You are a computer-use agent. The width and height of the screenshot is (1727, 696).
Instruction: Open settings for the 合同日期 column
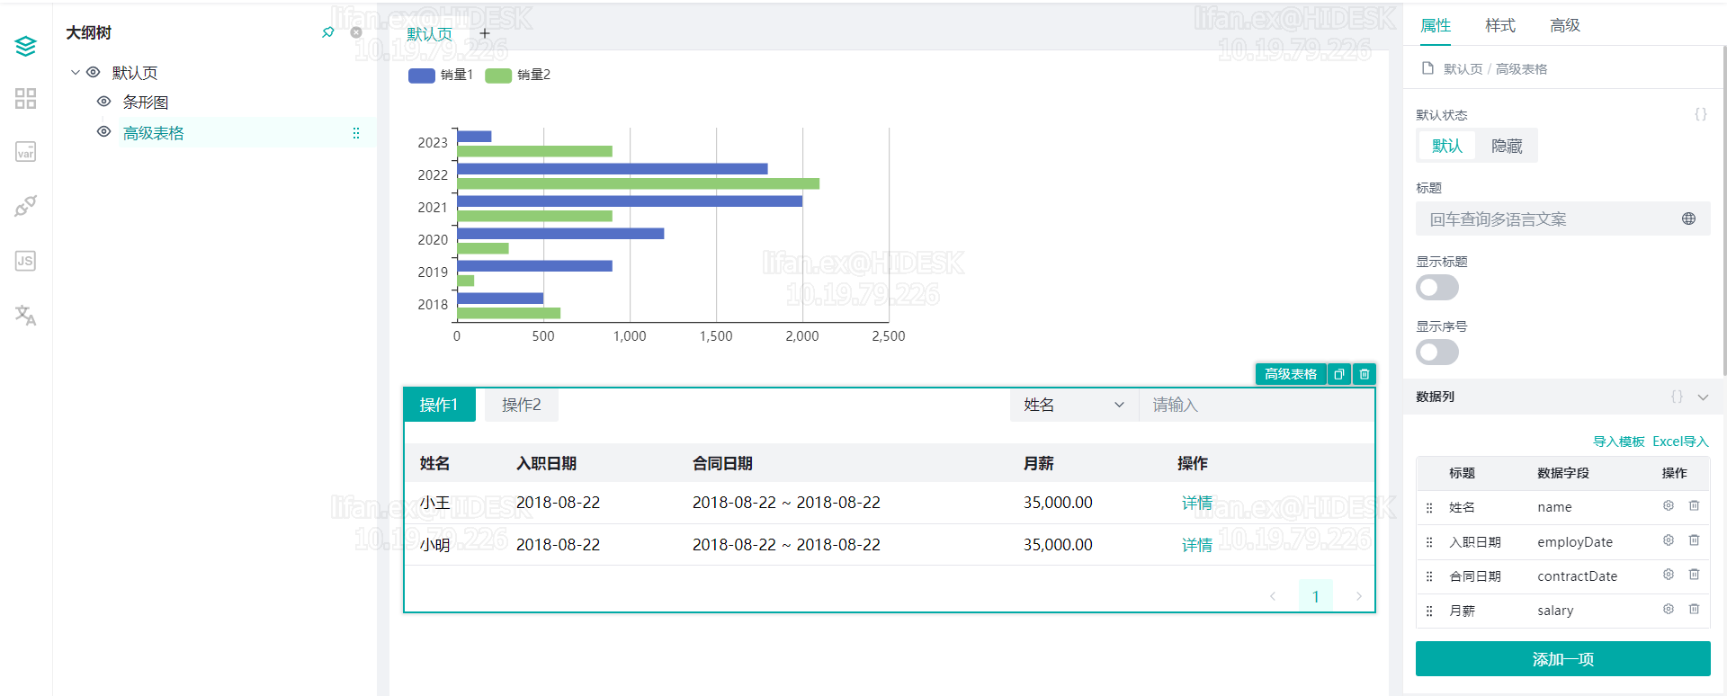coord(1669,575)
